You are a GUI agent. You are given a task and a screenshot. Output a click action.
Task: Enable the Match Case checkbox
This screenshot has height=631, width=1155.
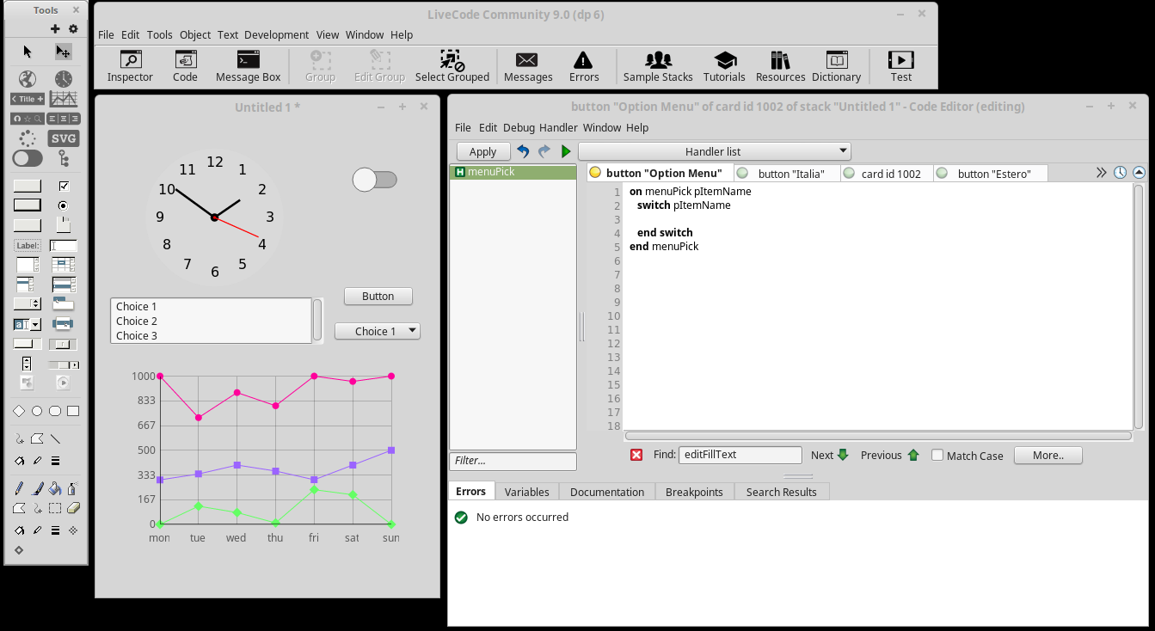click(937, 456)
